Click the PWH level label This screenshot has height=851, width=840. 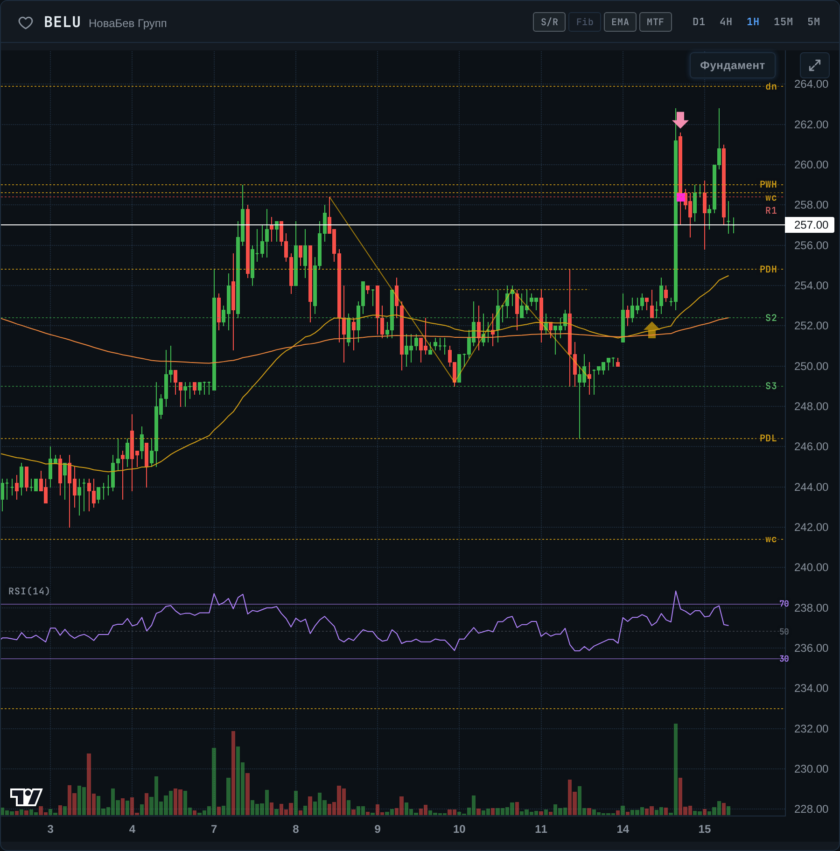click(768, 184)
